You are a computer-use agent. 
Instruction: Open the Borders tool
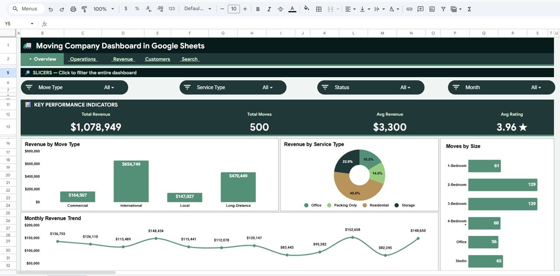pos(319,9)
